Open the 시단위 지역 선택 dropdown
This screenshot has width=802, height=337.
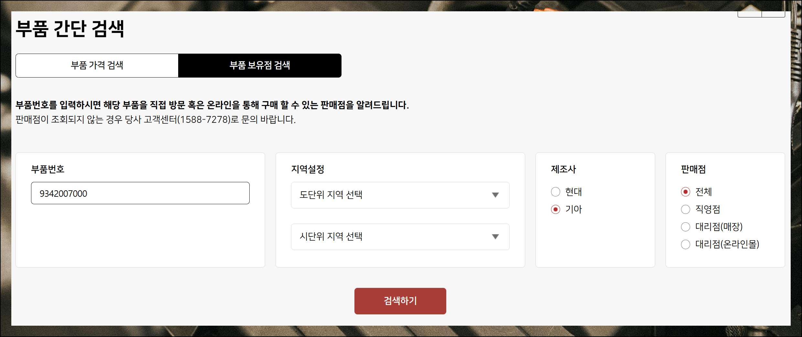[x=400, y=237]
